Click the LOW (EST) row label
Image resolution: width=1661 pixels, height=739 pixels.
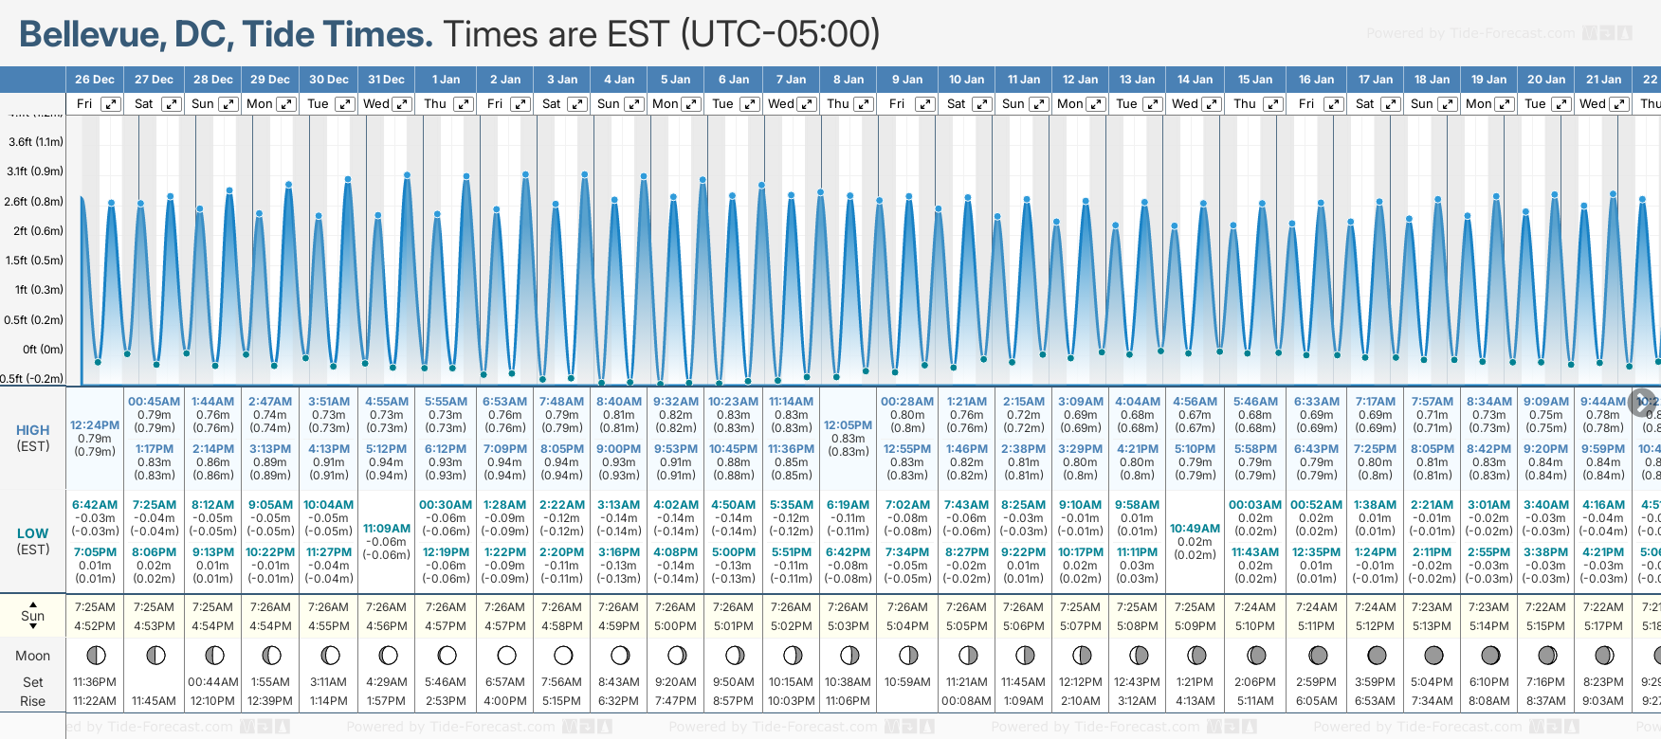33,541
